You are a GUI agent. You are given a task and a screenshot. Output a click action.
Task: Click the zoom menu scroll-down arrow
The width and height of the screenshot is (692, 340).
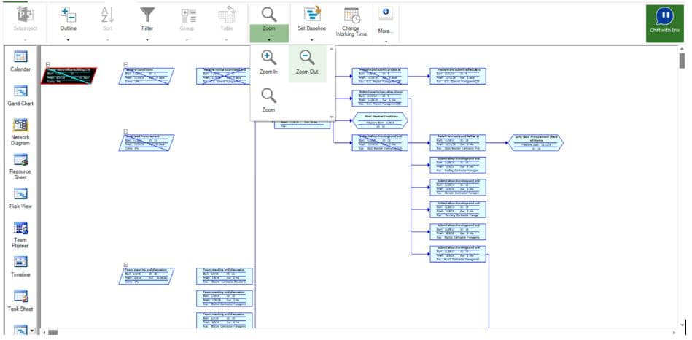pos(332,117)
